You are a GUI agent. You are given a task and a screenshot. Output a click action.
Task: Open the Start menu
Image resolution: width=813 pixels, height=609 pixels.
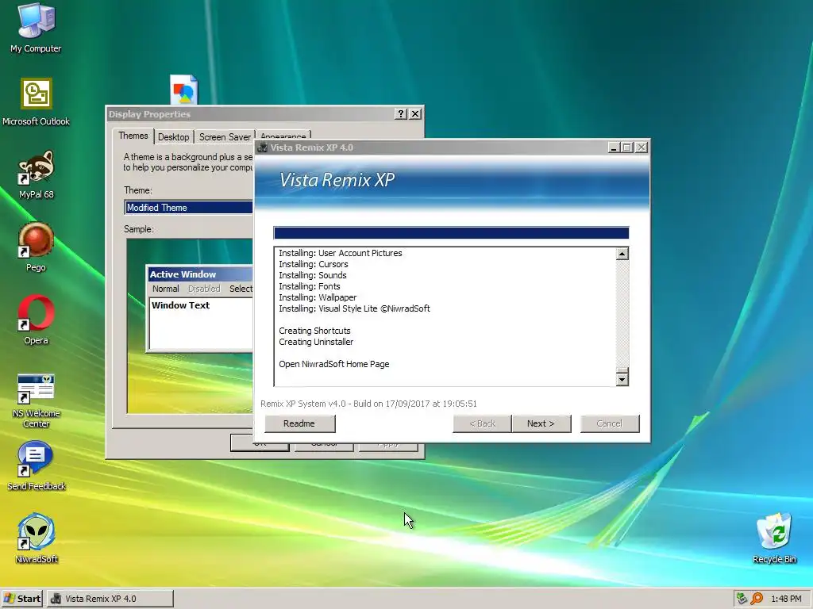point(21,599)
